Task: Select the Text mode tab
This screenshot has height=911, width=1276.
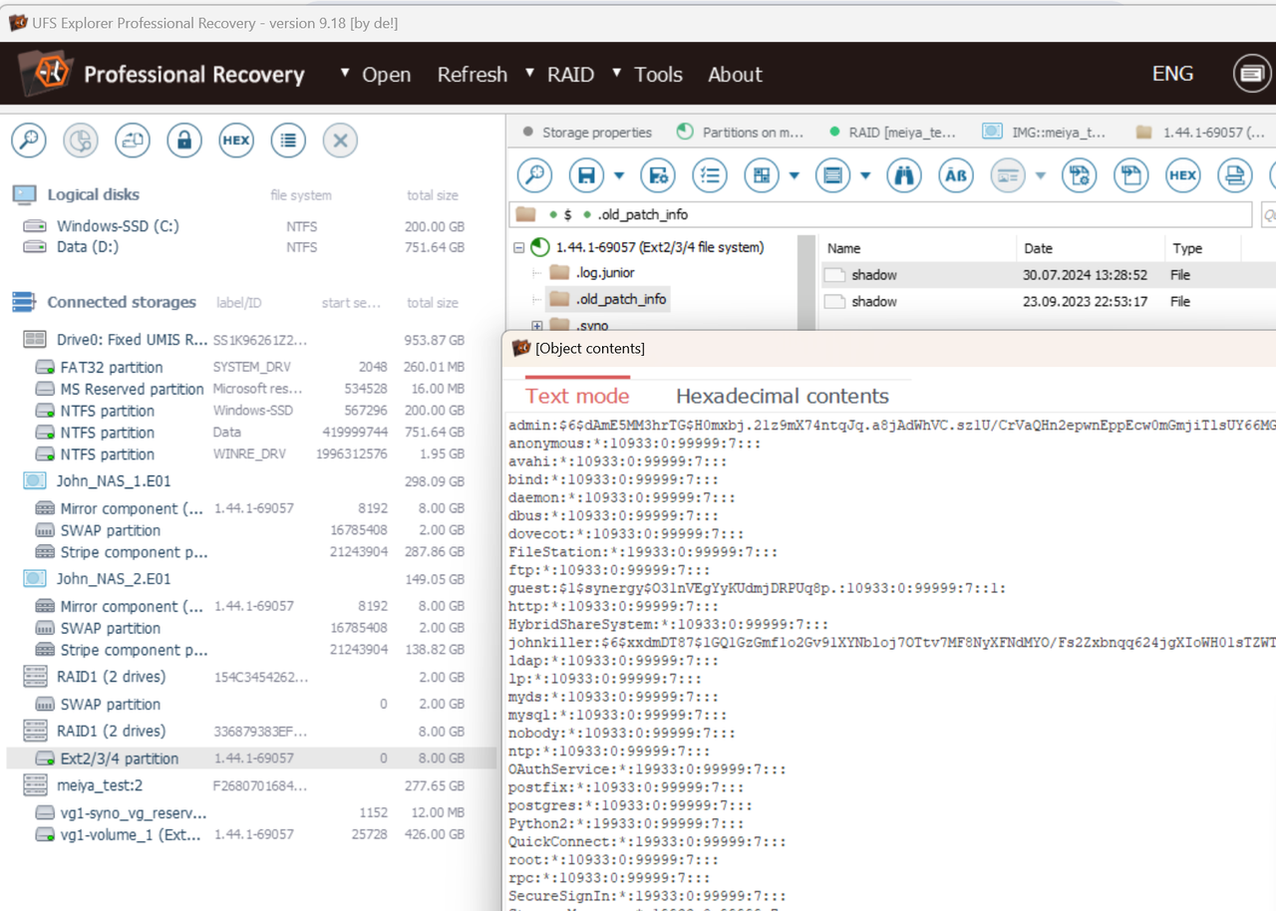Action: 577,396
